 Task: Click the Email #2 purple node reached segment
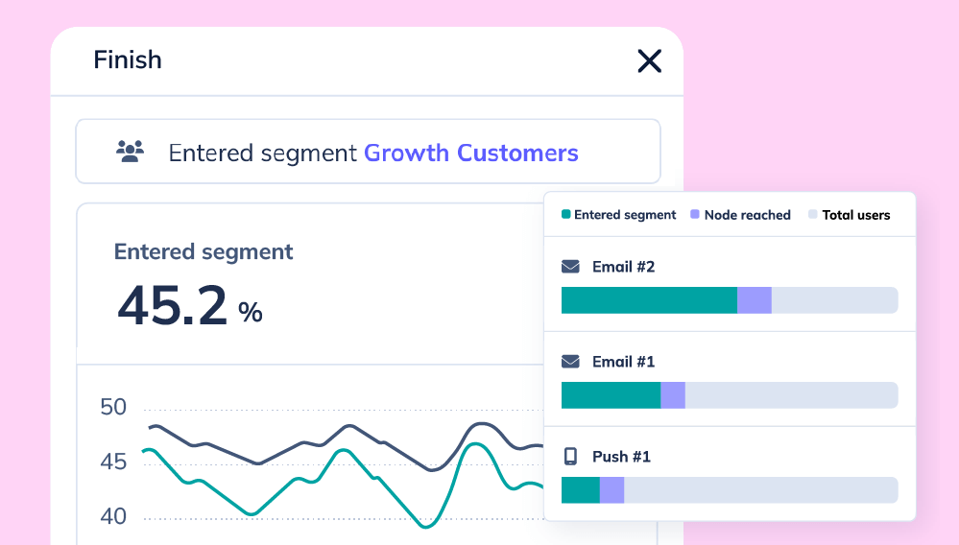tap(755, 300)
